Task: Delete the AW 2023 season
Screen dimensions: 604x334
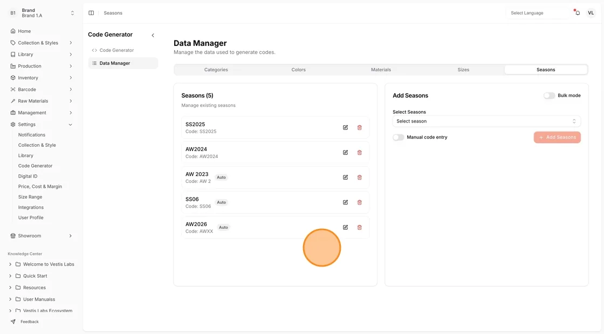Action: [359, 177]
